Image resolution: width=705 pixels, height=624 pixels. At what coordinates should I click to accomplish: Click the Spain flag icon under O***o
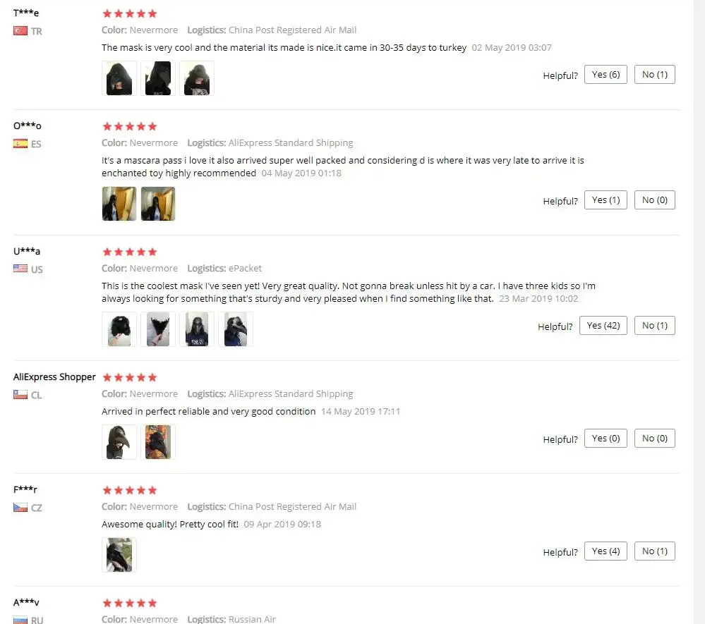pyautogui.click(x=20, y=144)
